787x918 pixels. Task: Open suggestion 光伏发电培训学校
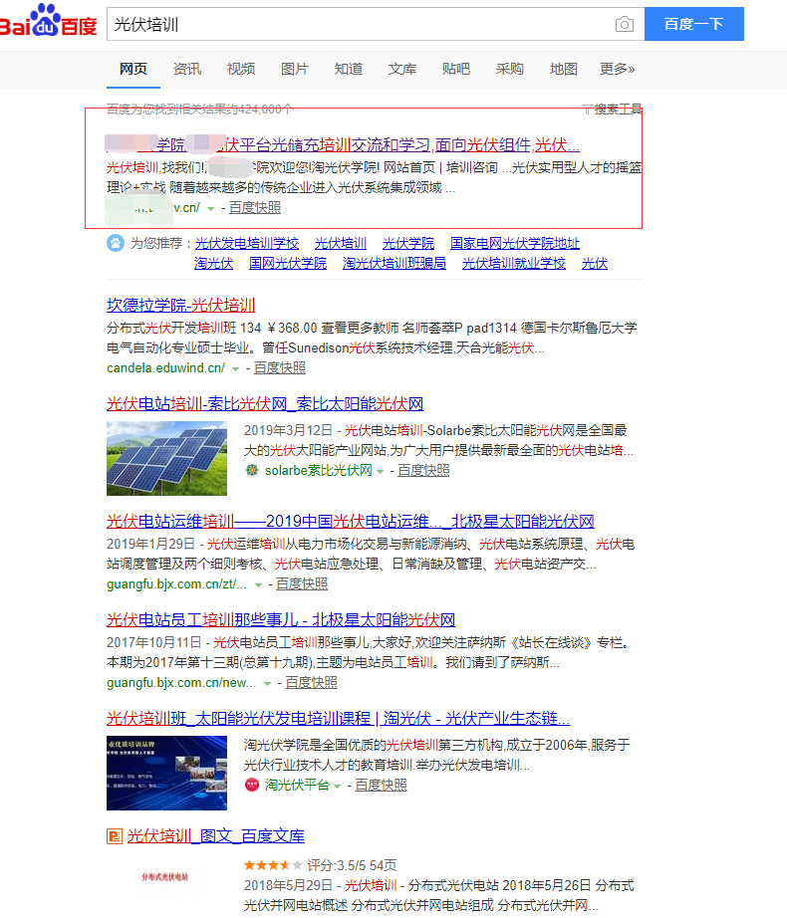tap(247, 243)
